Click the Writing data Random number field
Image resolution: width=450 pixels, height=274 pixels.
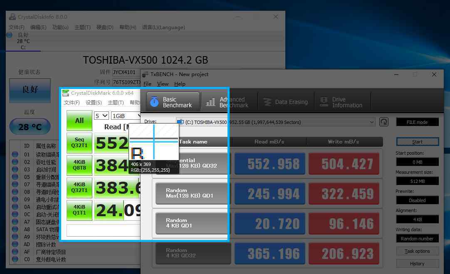417,238
